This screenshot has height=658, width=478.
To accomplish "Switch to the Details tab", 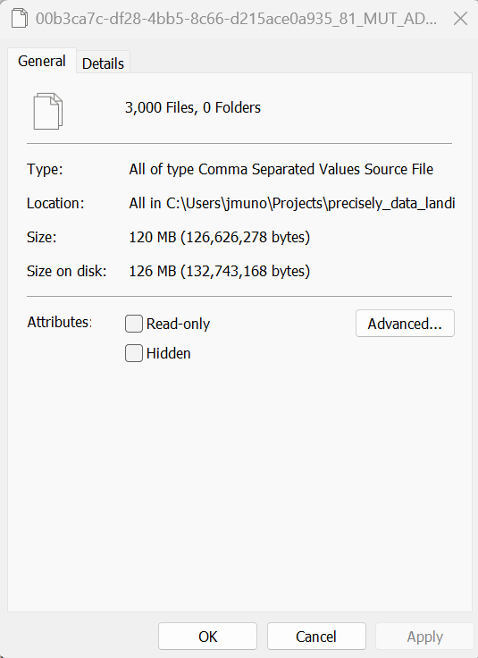I will coord(103,63).
